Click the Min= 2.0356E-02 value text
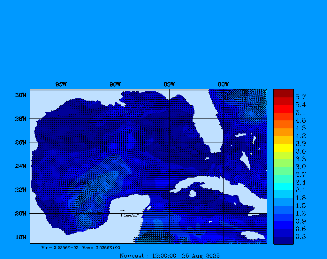 (60, 248)
